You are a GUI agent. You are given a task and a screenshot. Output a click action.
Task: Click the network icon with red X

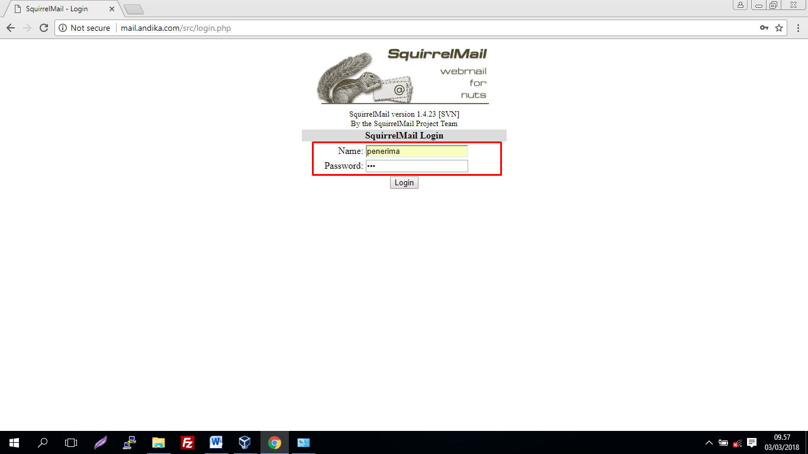pyautogui.click(x=738, y=443)
